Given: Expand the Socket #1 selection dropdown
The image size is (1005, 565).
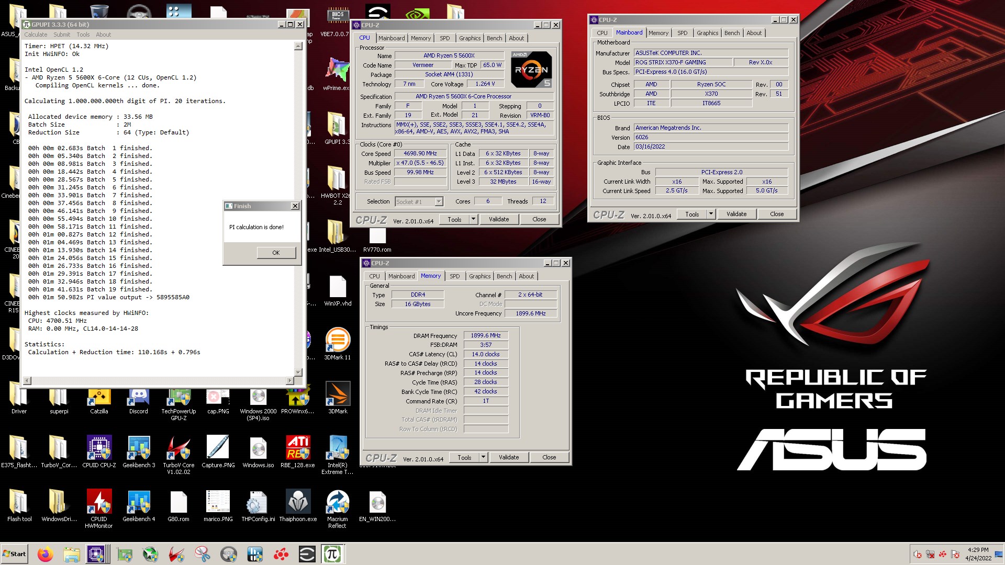Looking at the screenshot, I should [x=439, y=201].
